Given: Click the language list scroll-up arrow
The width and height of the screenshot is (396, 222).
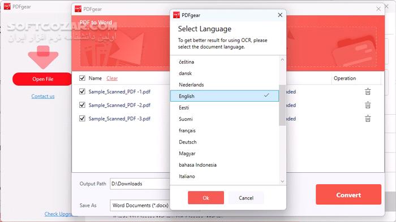Looking at the screenshot, I should (x=282, y=60).
